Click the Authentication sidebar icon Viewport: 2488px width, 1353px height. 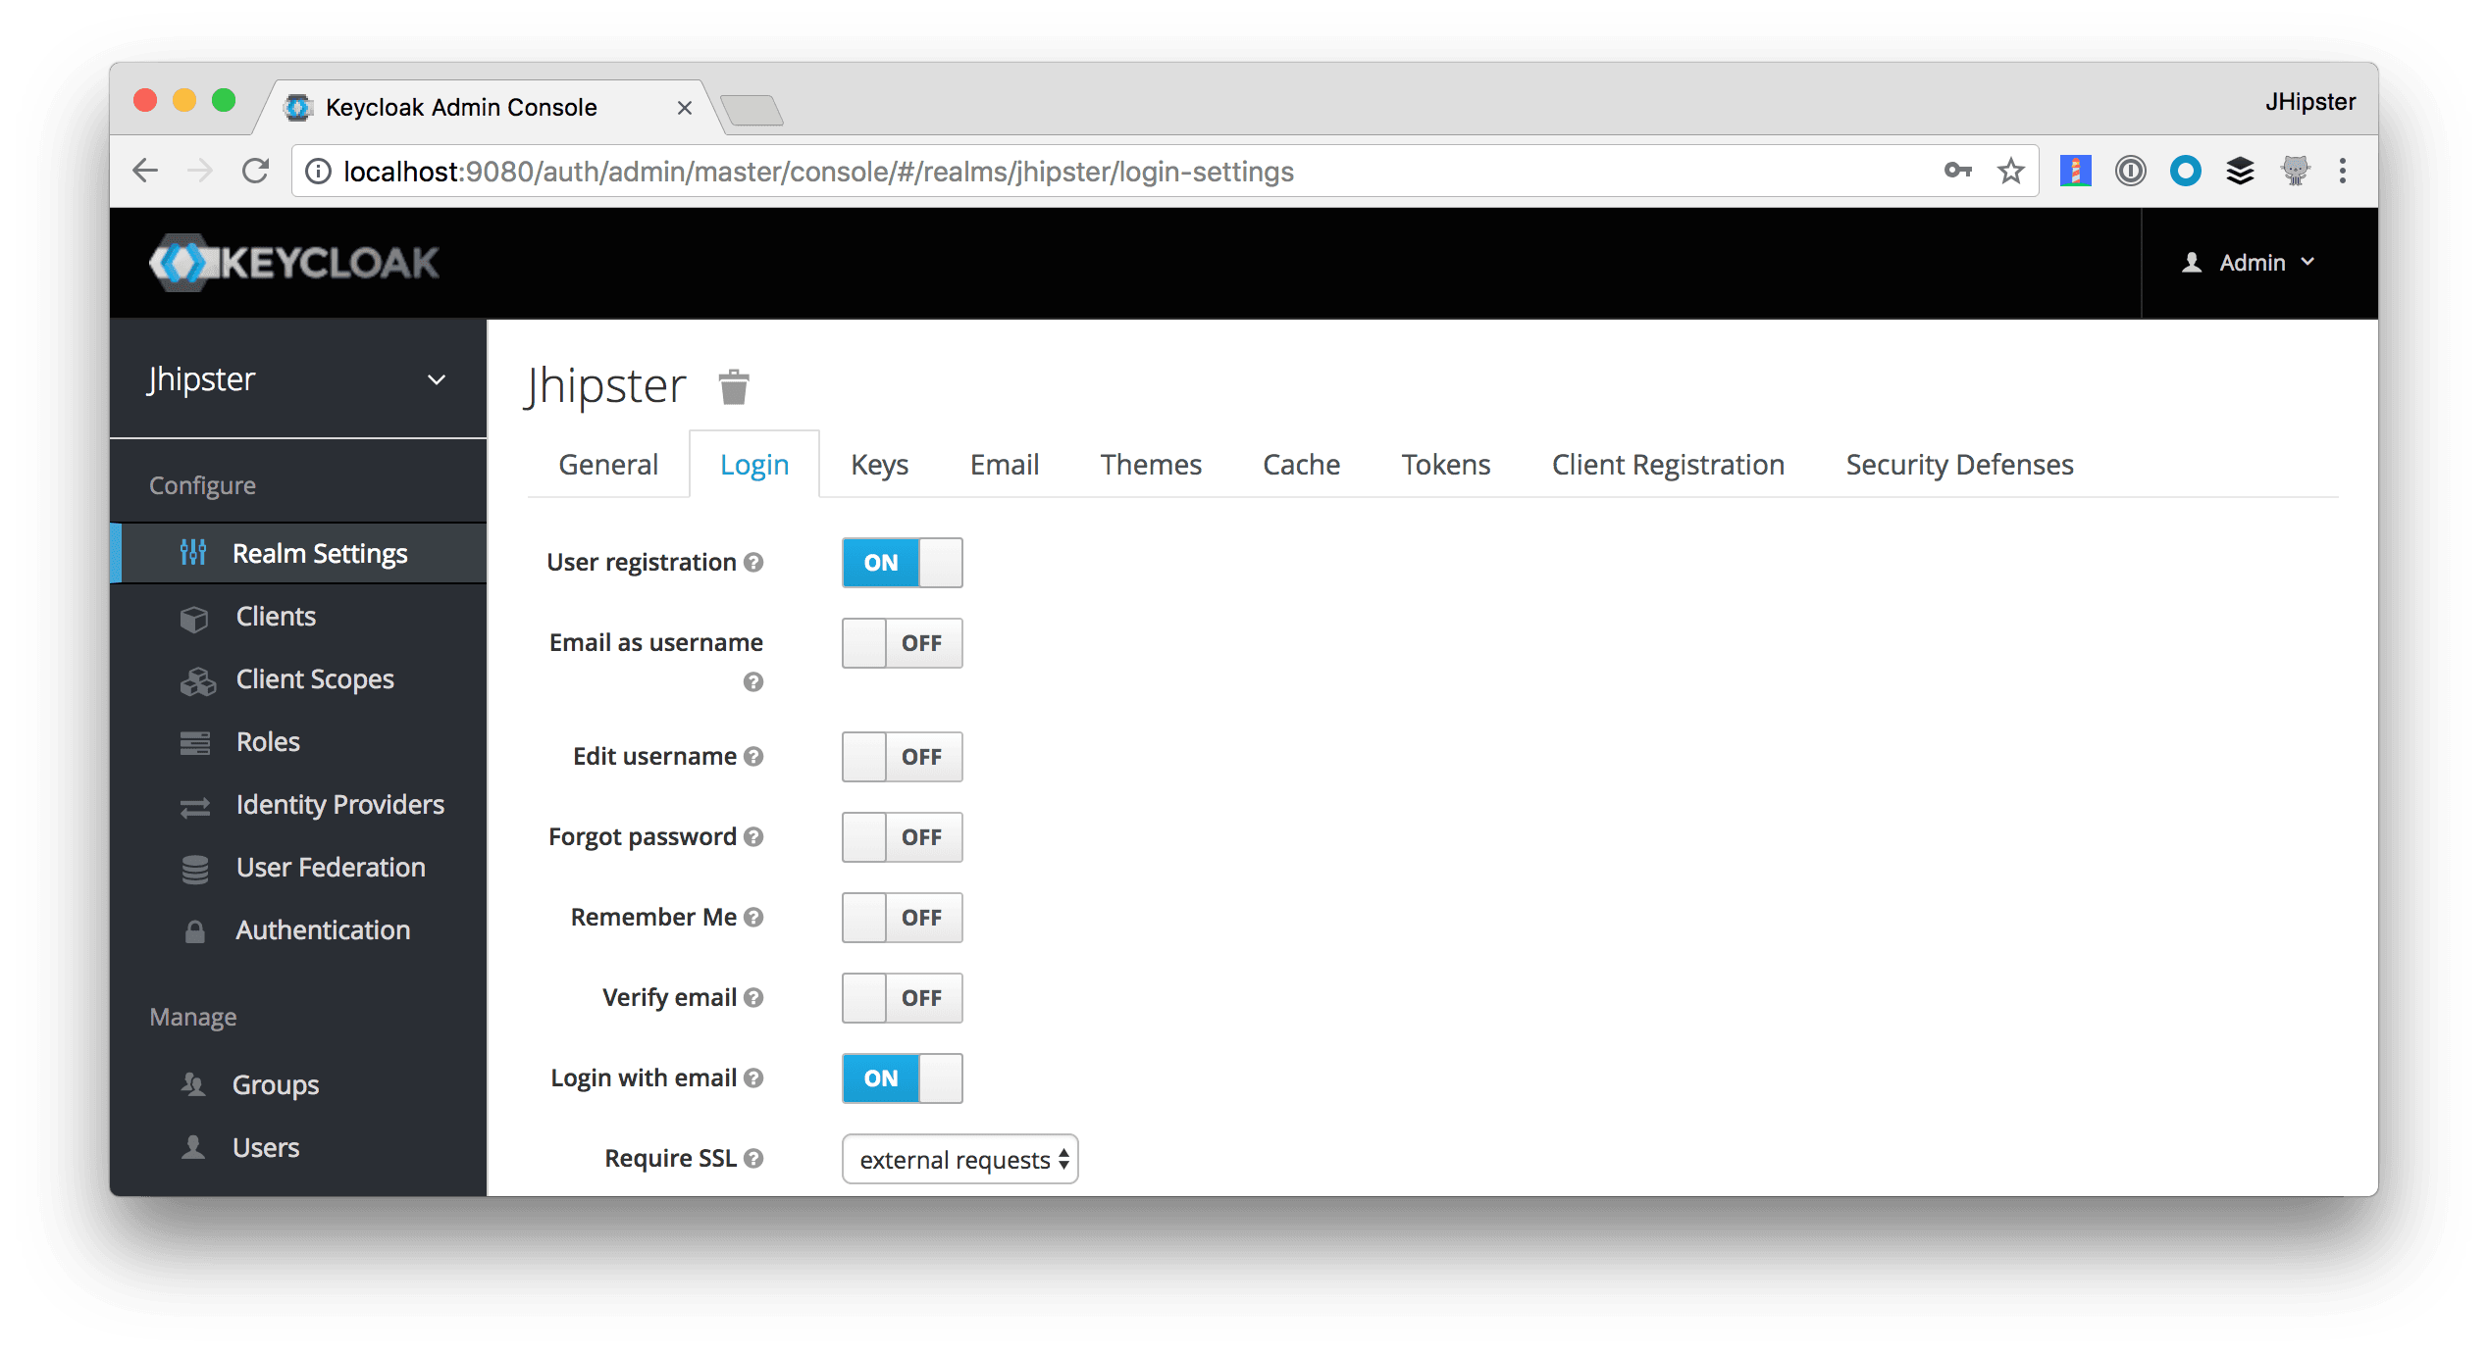[191, 929]
